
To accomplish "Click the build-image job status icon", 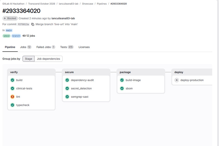I will (122, 80).
